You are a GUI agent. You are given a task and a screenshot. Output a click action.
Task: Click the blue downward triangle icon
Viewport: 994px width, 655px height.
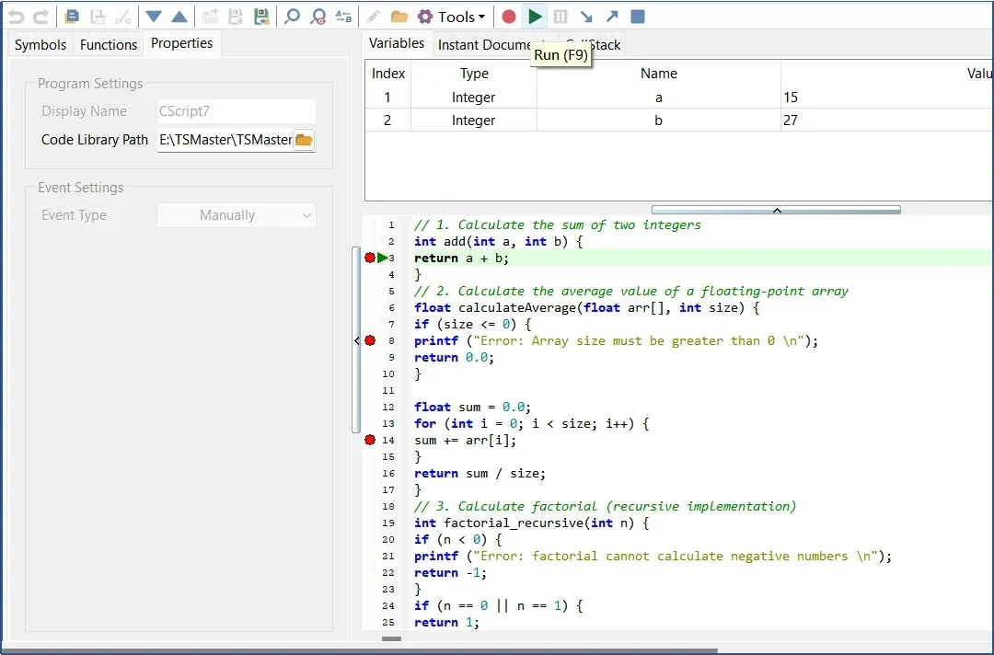coord(154,17)
